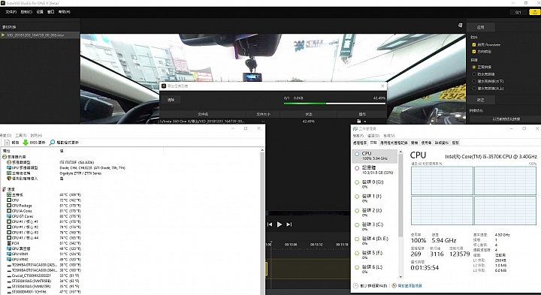Switch to the Processes tab in Task Manager
The width and height of the screenshot is (541, 295).
(360, 143)
